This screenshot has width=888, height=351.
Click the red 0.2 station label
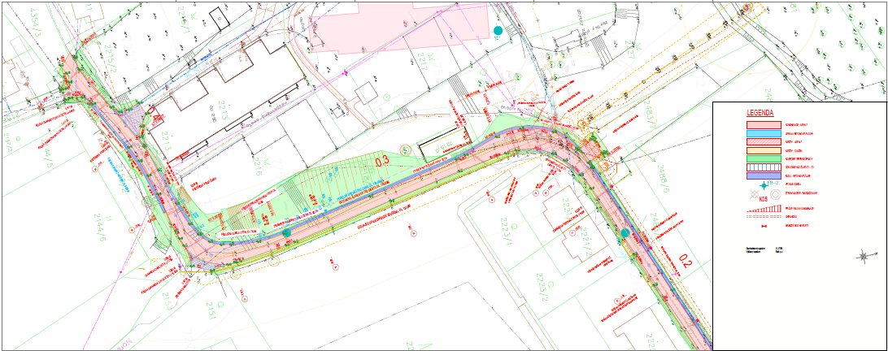[685, 261]
